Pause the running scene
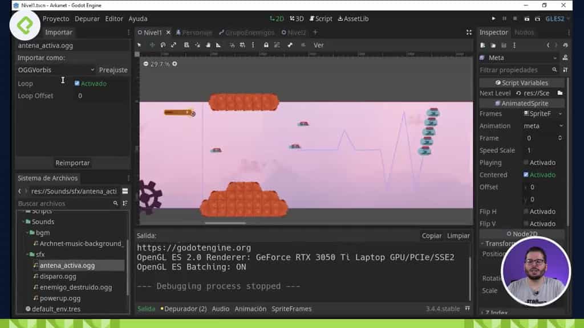Image resolution: width=584 pixels, height=328 pixels. tap(504, 19)
